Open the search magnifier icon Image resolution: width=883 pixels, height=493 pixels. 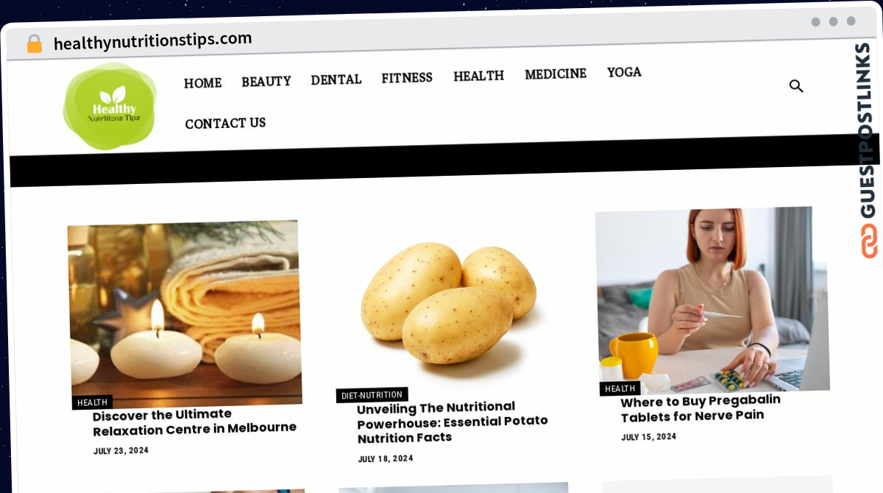coord(796,86)
